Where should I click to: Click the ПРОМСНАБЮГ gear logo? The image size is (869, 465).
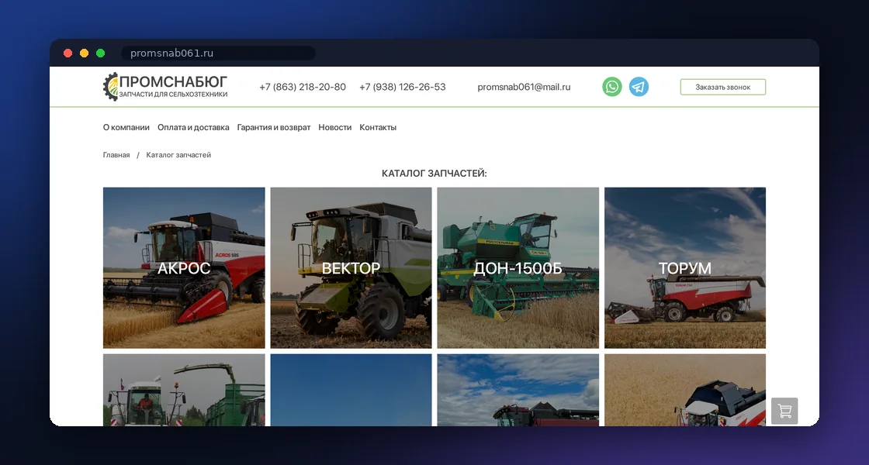click(x=165, y=87)
